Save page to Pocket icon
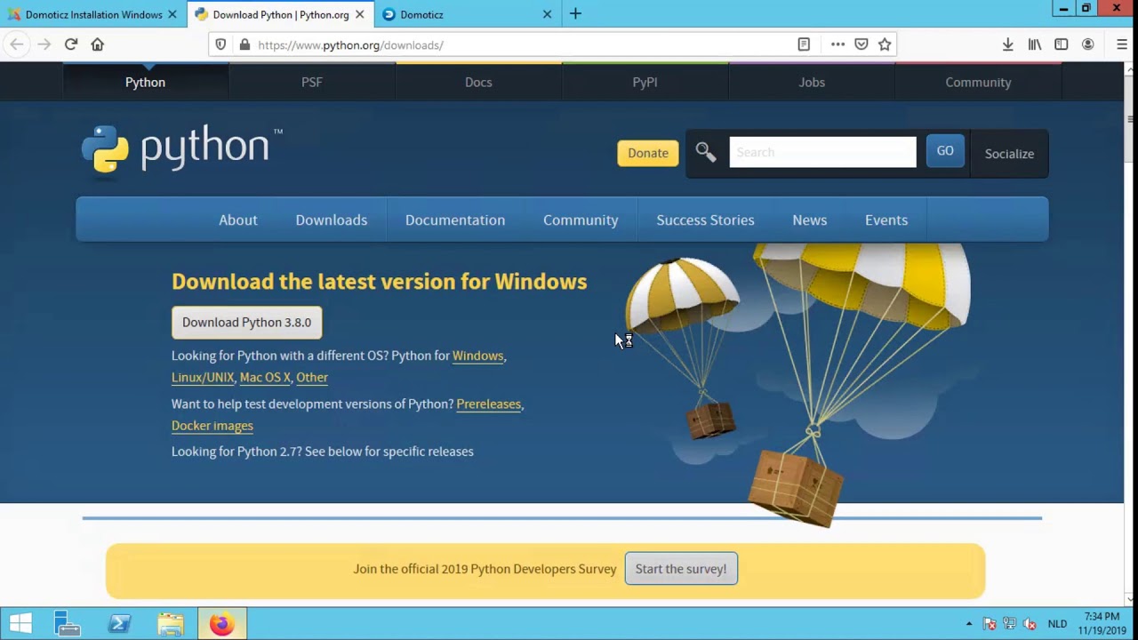Viewport: 1138px width, 640px height. [x=862, y=44]
